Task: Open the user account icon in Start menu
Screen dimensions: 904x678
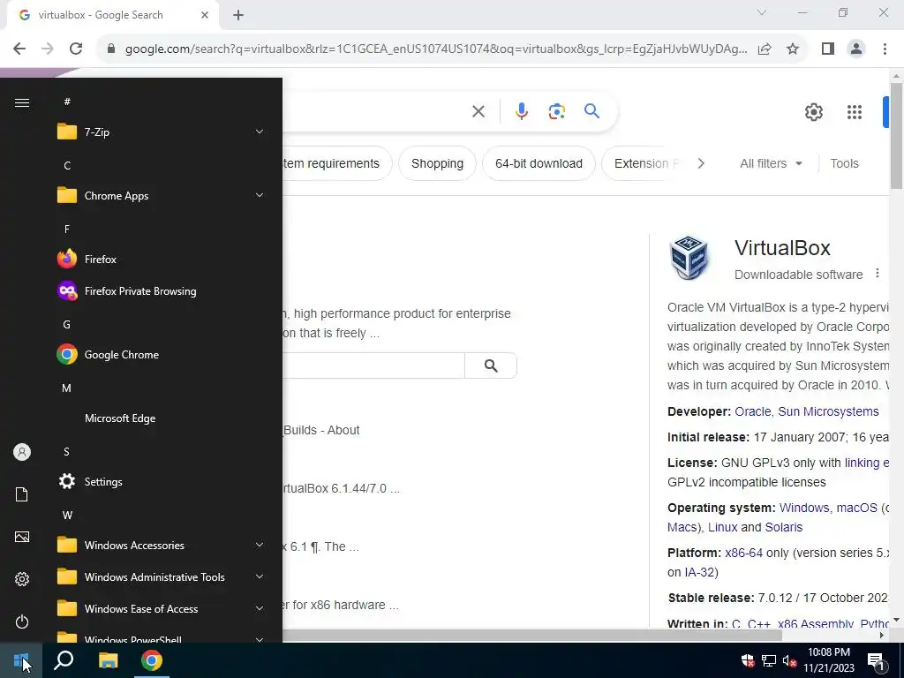Action: (x=22, y=452)
